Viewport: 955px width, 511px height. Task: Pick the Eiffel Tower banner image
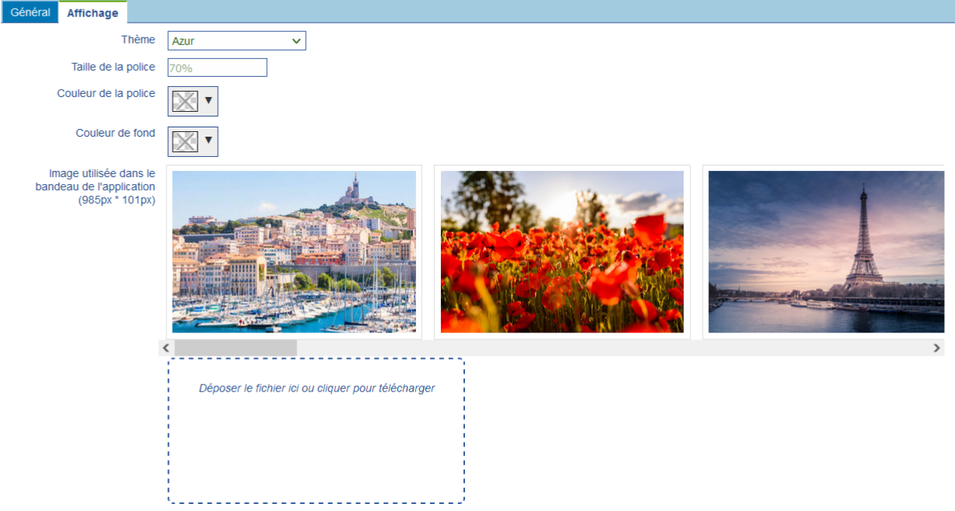coord(826,252)
